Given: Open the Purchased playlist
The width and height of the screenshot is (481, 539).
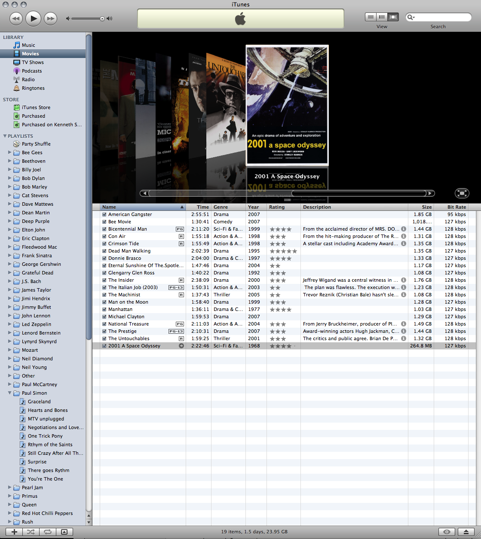Looking at the screenshot, I should (x=34, y=116).
